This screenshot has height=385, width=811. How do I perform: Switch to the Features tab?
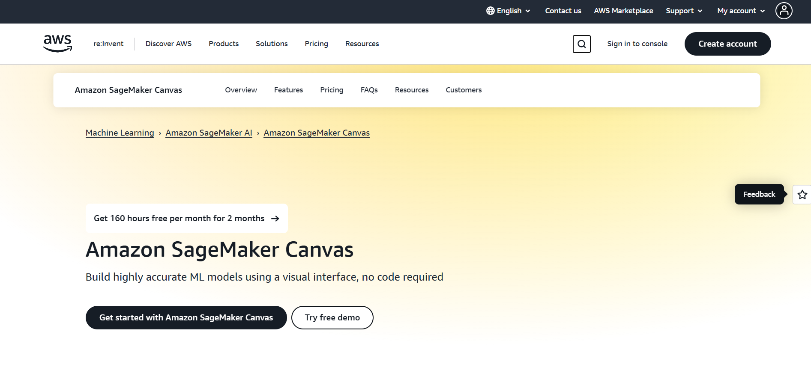(x=288, y=90)
